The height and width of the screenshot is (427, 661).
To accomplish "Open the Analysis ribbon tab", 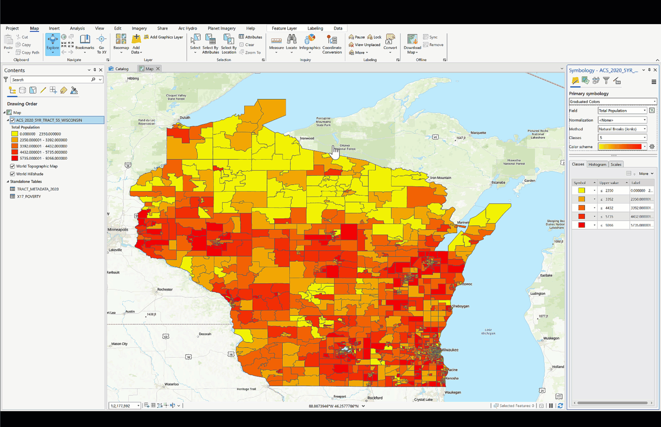I will coord(77,28).
